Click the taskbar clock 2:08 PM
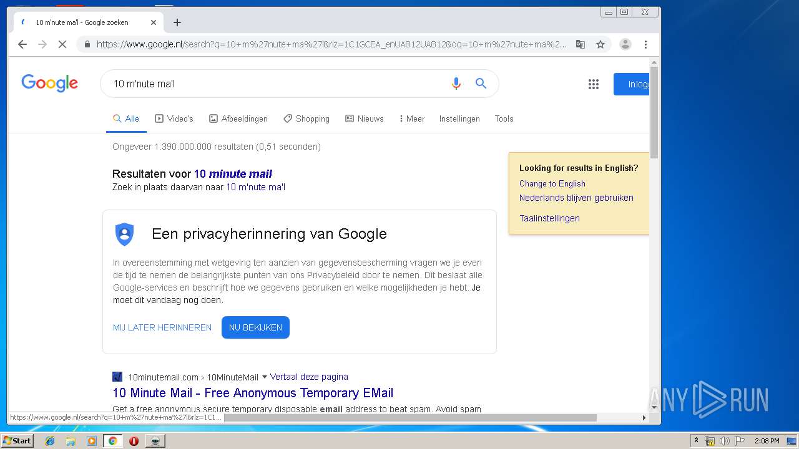The image size is (799, 449). pyautogui.click(x=767, y=441)
